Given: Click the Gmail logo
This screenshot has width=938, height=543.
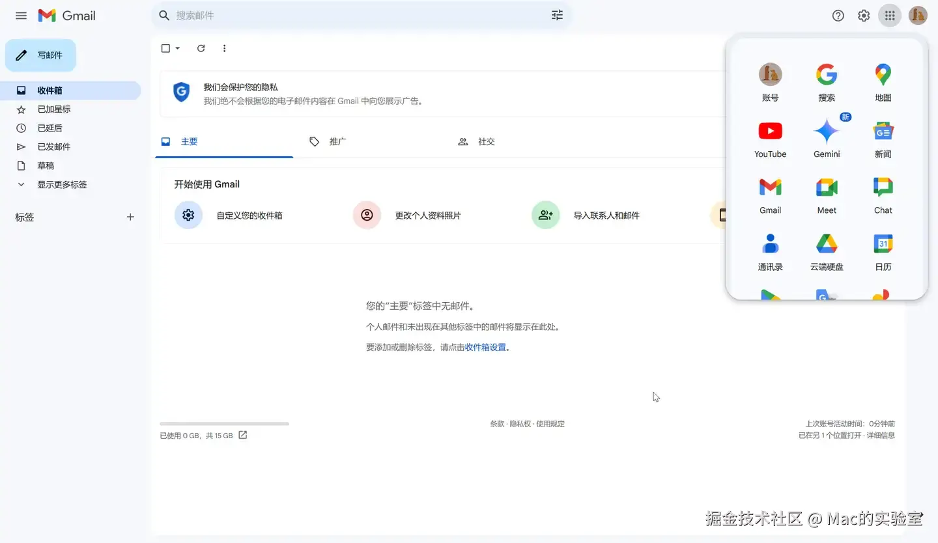Looking at the screenshot, I should tap(67, 16).
